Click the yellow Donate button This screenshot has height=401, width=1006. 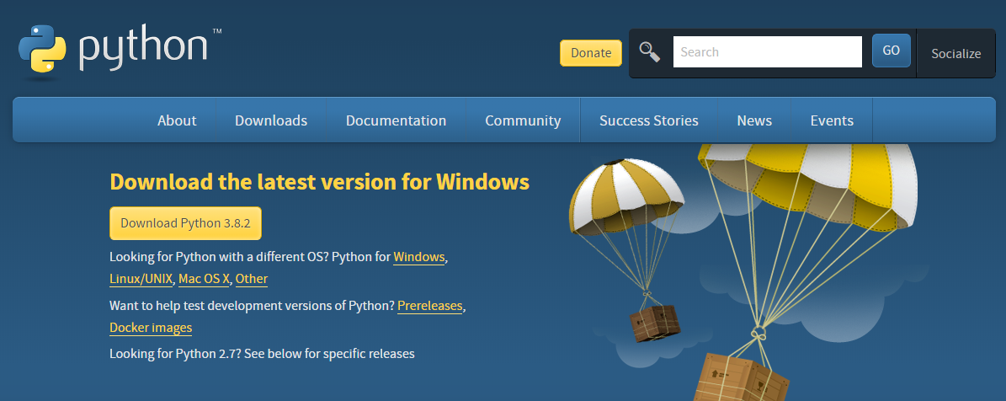pos(591,52)
